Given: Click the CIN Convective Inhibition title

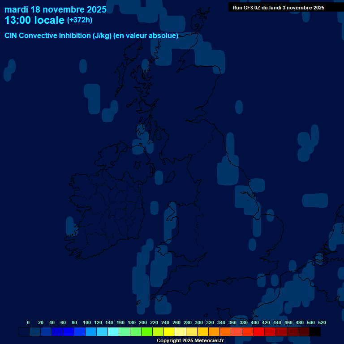Looking at the screenshot, I should [x=91, y=36].
